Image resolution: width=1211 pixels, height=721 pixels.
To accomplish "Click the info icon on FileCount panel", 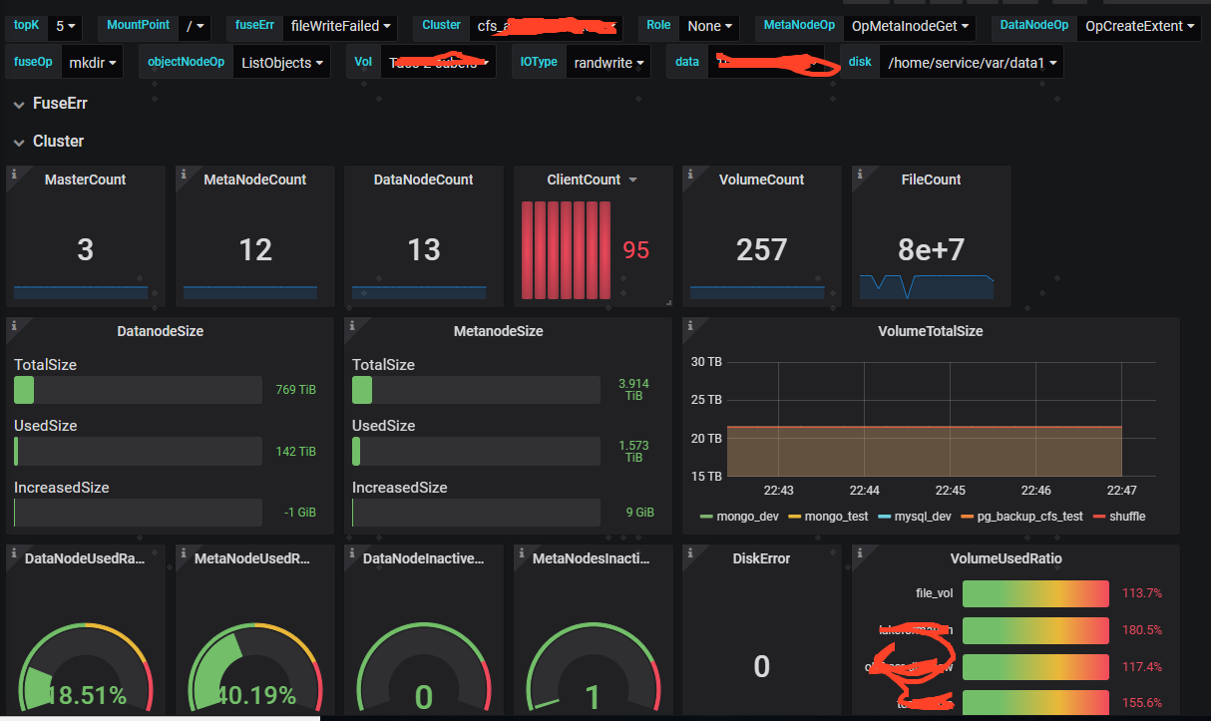I will 859,174.
